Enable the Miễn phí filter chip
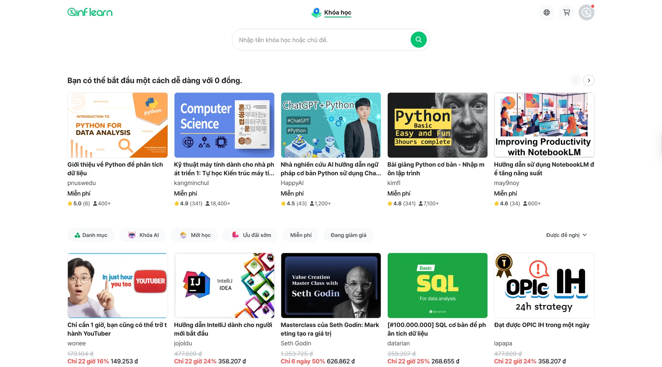The height and width of the screenshot is (367, 662). (301, 235)
